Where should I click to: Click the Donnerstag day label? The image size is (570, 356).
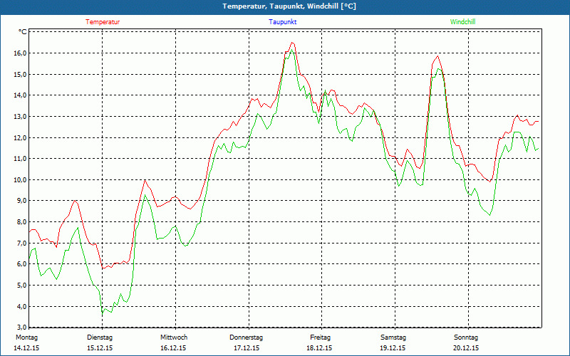click(x=246, y=337)
